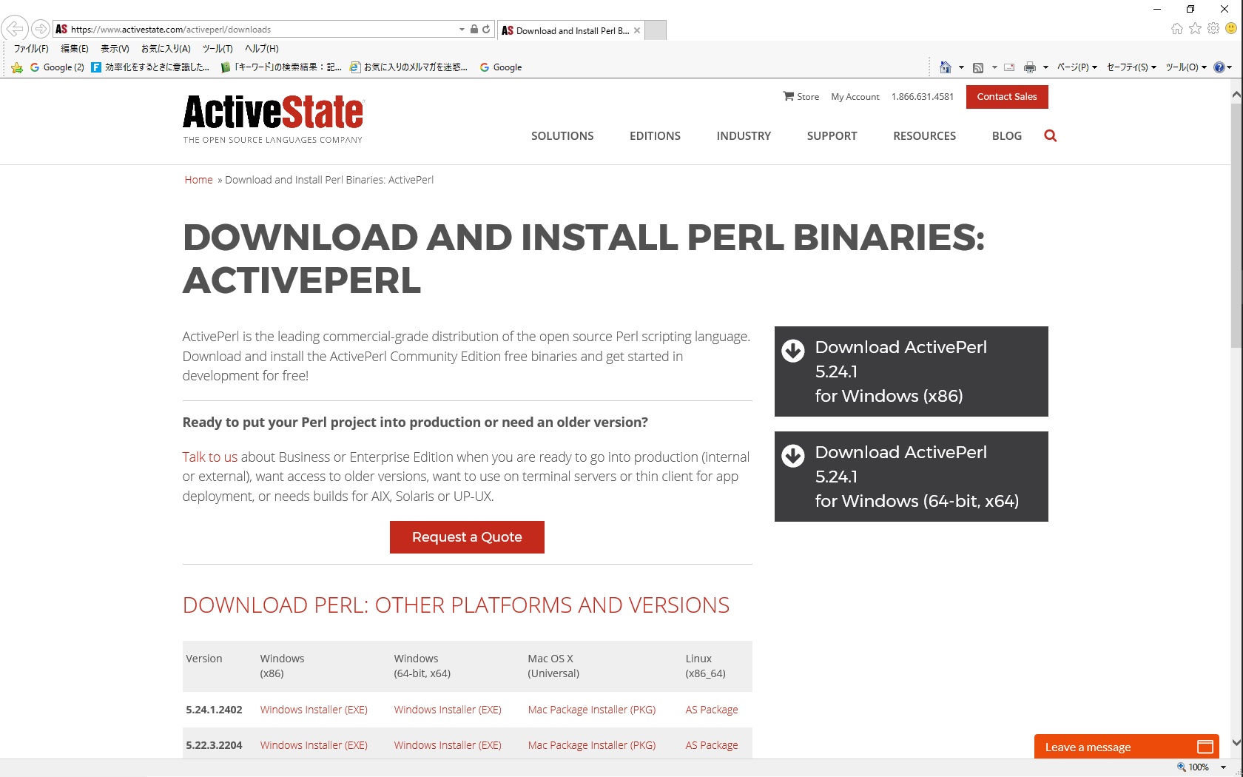Image resolution: width=1243 pixels, height=777 pixels.
Task: Open the RESOURCES navigation item
Action: pos(924,136)
